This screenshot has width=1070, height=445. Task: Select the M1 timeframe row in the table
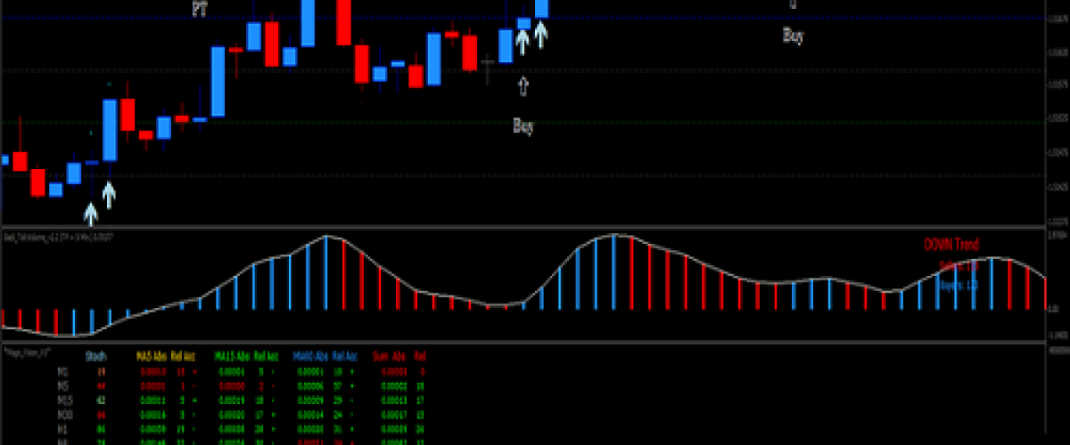coord(62,371)
